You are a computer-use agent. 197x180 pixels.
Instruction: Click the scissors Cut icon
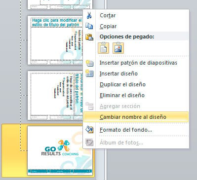[89, 15]
